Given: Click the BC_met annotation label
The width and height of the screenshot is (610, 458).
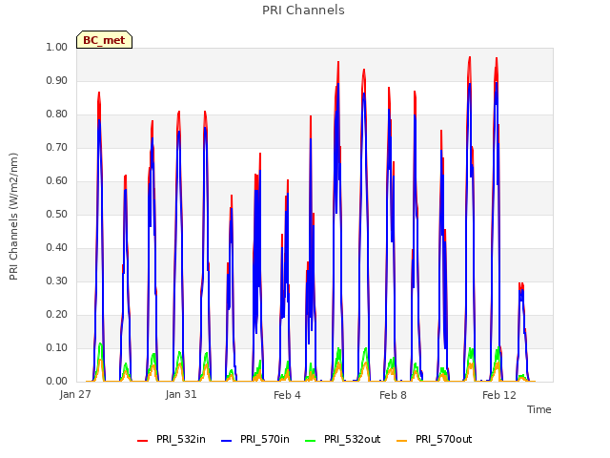Looking at the screenshot, I should coord(104,40).
